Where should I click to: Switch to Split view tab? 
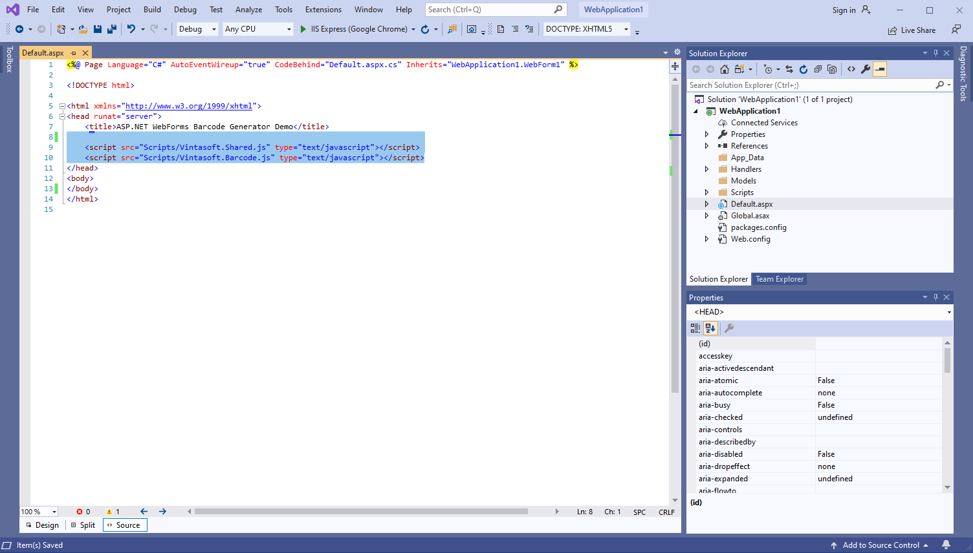[x=83, y=525]
